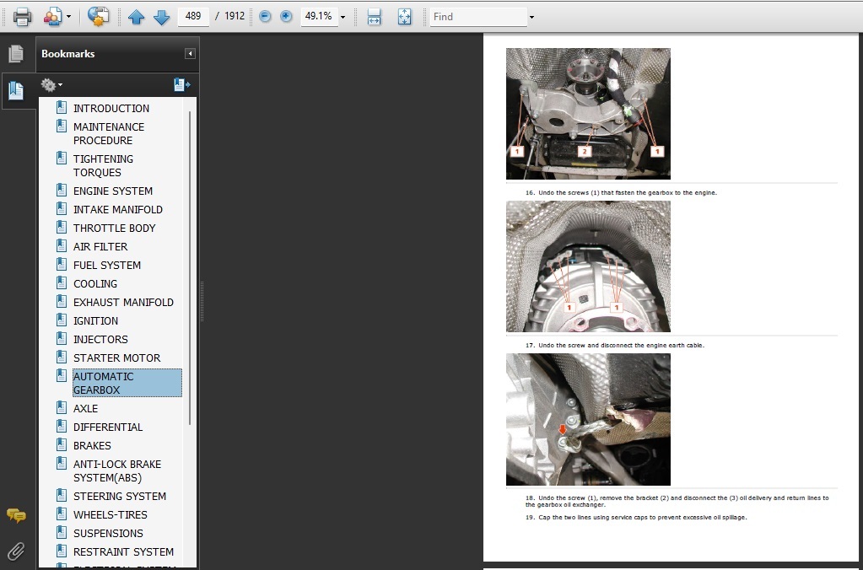Select the STARTER MOTOR bookmark

(x=116, y=358)
